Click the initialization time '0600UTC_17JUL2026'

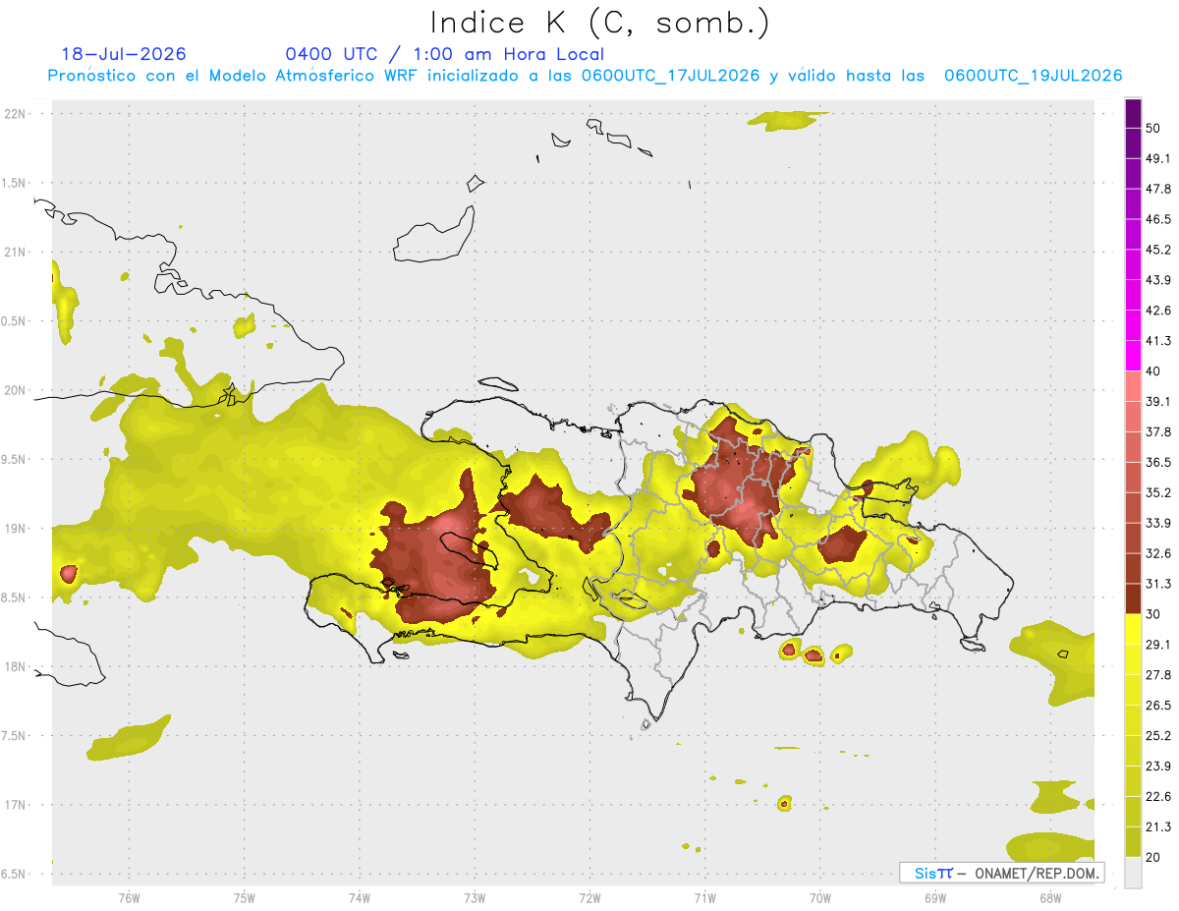[x=670, y=76]
